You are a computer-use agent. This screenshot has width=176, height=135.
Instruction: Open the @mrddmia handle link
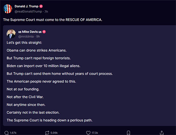(26, 37)
